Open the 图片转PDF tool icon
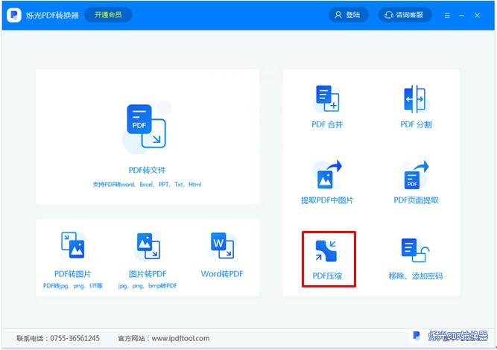Screen dimensions: 497x350 (148, 246)
